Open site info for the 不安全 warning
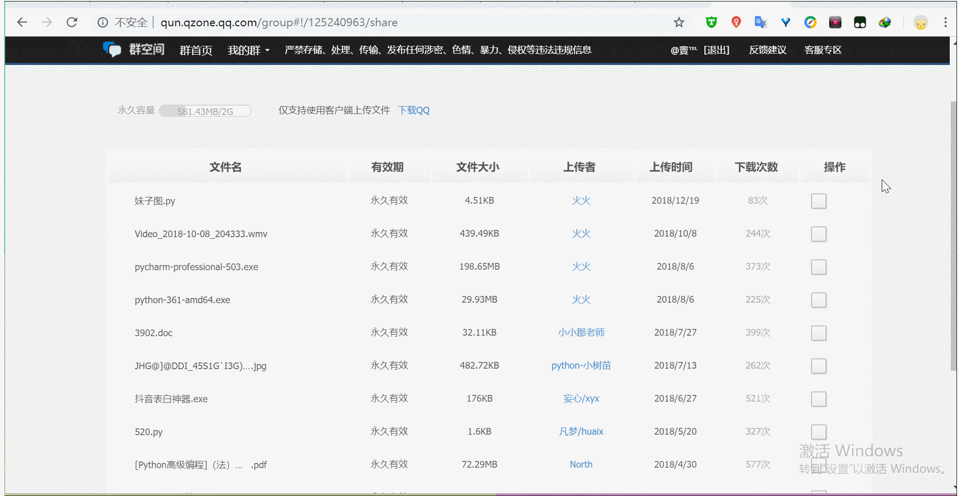This screenshot has height=496, width=958. [103, 22]
